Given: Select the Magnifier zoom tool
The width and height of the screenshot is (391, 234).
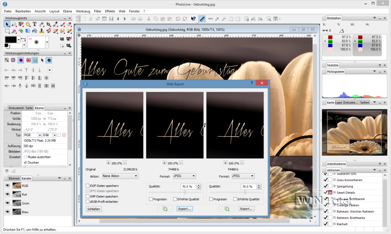Looking at the screenshot, I should click(x=14, y=24).
